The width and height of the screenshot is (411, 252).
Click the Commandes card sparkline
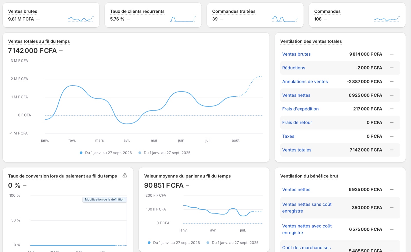tap(387, 19)
